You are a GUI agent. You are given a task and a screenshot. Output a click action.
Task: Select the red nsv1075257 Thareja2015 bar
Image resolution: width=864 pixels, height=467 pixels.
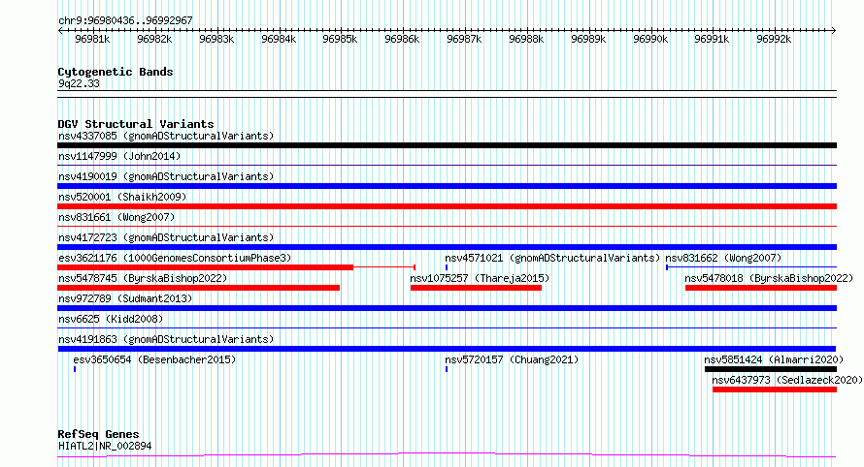point(476,288)
